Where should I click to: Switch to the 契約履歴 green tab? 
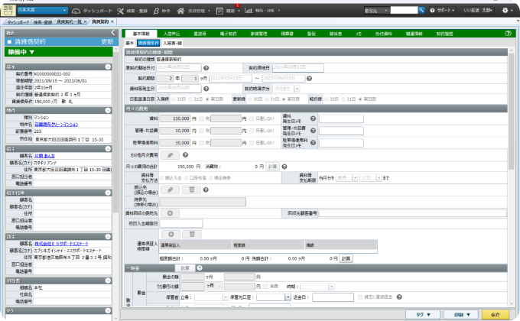444,34
